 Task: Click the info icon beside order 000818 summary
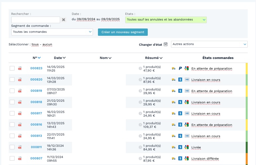140,102
